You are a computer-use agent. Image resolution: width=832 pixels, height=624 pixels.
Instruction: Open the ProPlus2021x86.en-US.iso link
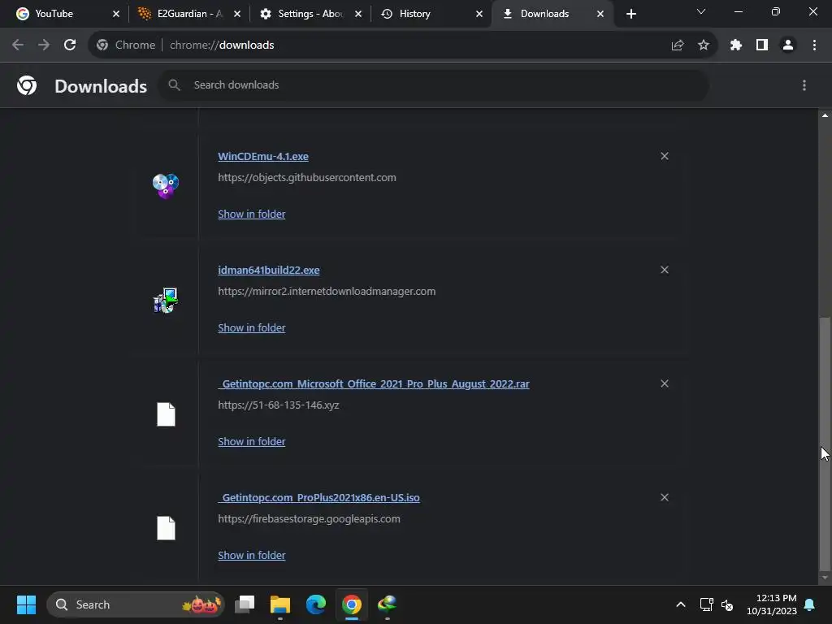click(x=318, y=498)
